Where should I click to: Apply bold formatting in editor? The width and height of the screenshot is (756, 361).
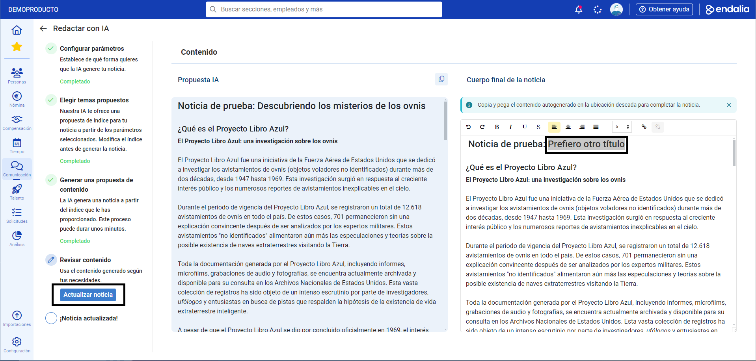497,127
